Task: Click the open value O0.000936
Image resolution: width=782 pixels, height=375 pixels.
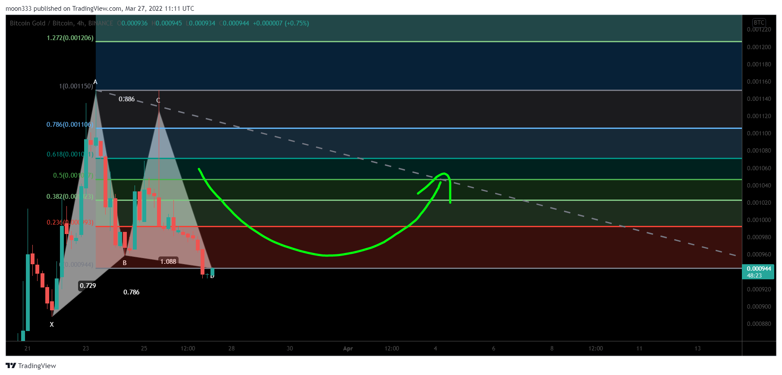Action: [x=132, y=23]
